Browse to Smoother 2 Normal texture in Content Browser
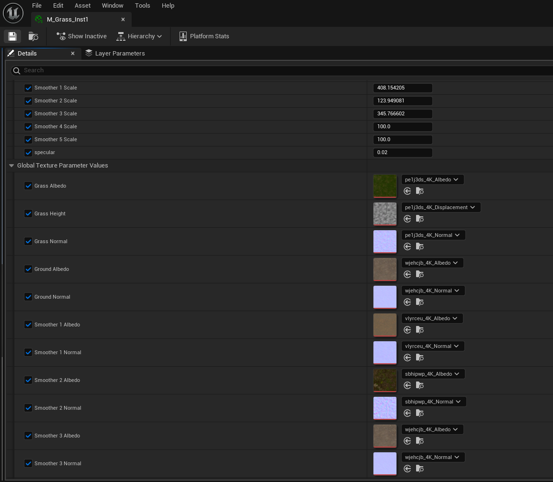The image size is (553, 482). 420,413
